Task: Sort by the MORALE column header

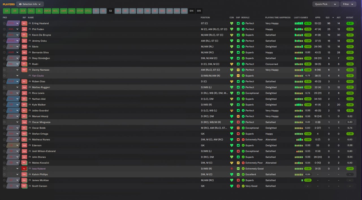Action: point(245,18)
